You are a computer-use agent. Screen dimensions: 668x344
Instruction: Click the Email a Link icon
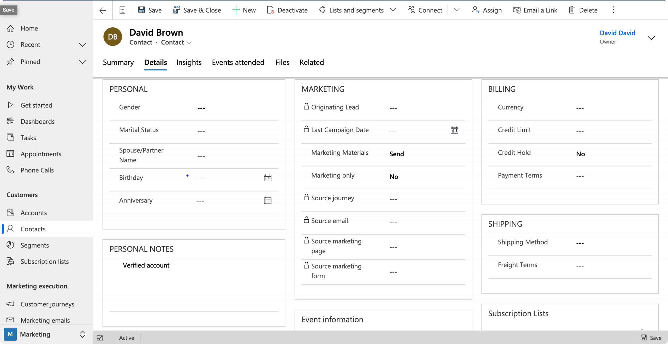tap(516, 10)
